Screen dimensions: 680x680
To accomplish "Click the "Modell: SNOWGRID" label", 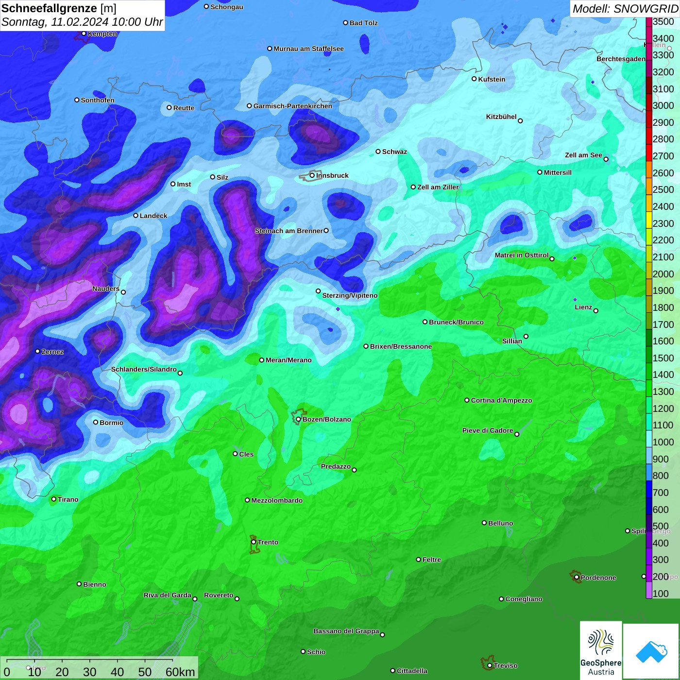I will point(625,9).
